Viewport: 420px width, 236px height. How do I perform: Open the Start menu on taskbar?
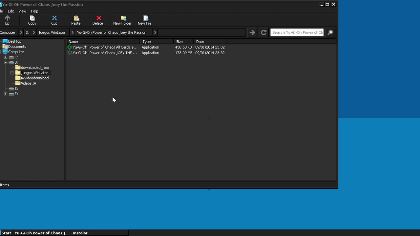coord(6,233)
